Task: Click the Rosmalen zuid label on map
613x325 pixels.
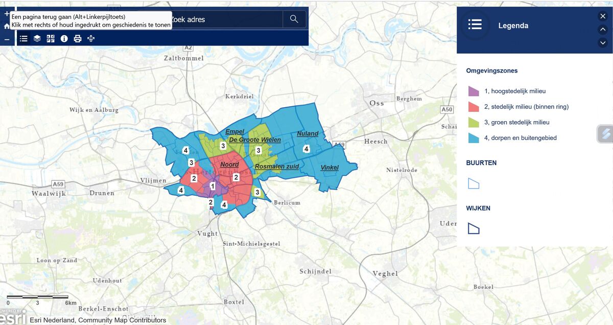Action: [276, 167]
